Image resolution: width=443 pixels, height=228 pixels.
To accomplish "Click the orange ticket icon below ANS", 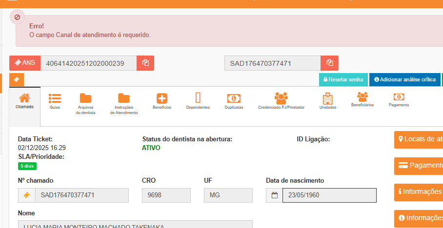I will (16, 79).
